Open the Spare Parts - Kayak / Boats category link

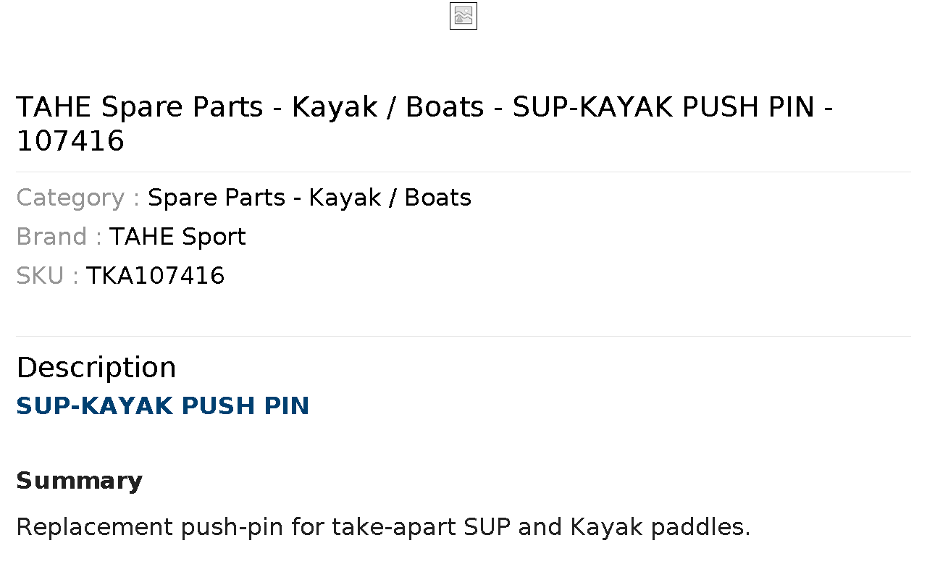pyautogui.click(x=309, y=198)
